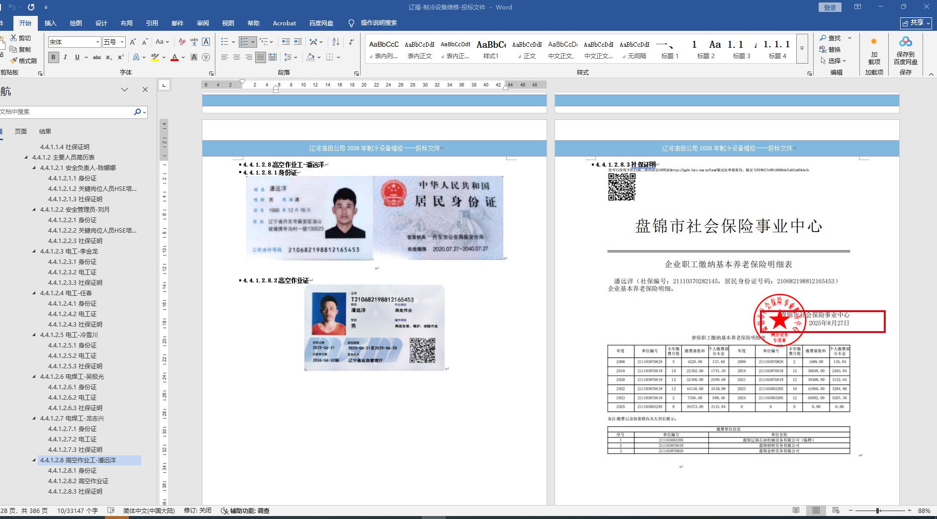Sort the selection with the A-Z icon
Screen dimensions: 937x519
coord(336,42)
